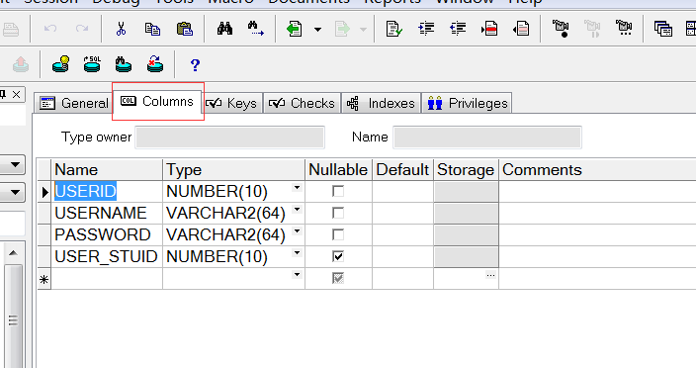Click the Find Database Objects icon
The width and height of the screenshot is (696, 368).
point(124,64)
